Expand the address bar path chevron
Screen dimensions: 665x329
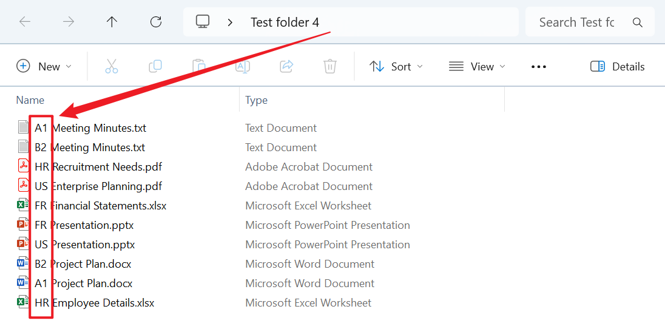pyautogui.click(x=230, y=22)
